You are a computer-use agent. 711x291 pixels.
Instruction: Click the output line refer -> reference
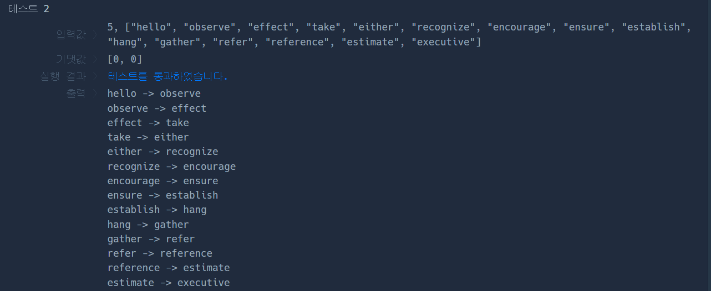[x=160, y=253]
